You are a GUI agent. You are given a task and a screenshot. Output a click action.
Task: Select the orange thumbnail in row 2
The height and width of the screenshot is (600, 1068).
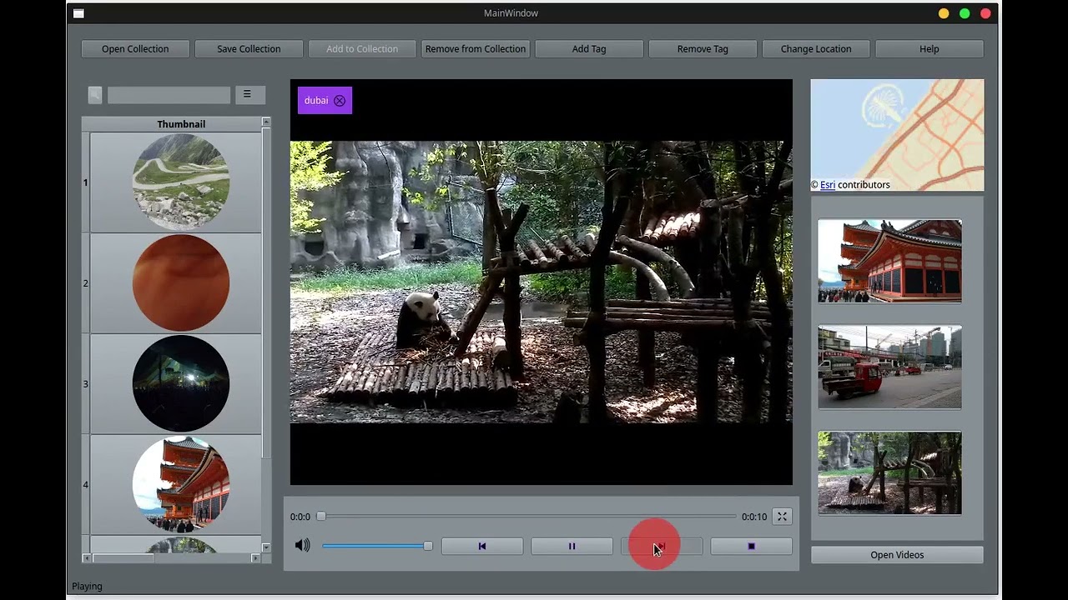(x=181, y=282)
